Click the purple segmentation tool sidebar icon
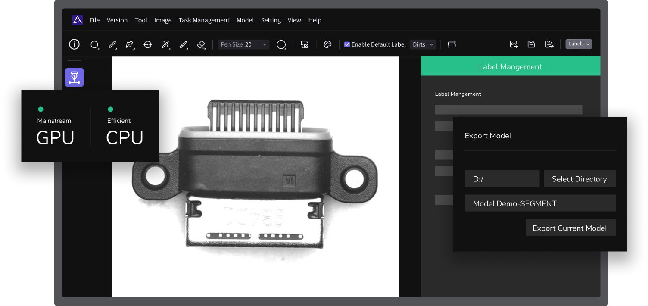The image size is (648, 306). pyautogui.click(x=74, y=78)
